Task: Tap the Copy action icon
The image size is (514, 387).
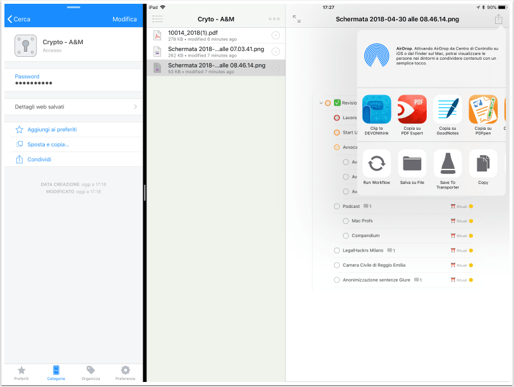Action: point(483,163)
